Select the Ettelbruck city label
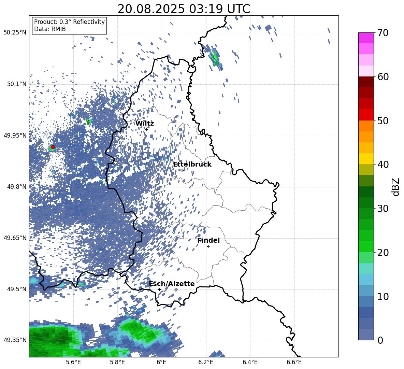Image resolution: width=404 pixels, height=369 pixels. point(192,164)
